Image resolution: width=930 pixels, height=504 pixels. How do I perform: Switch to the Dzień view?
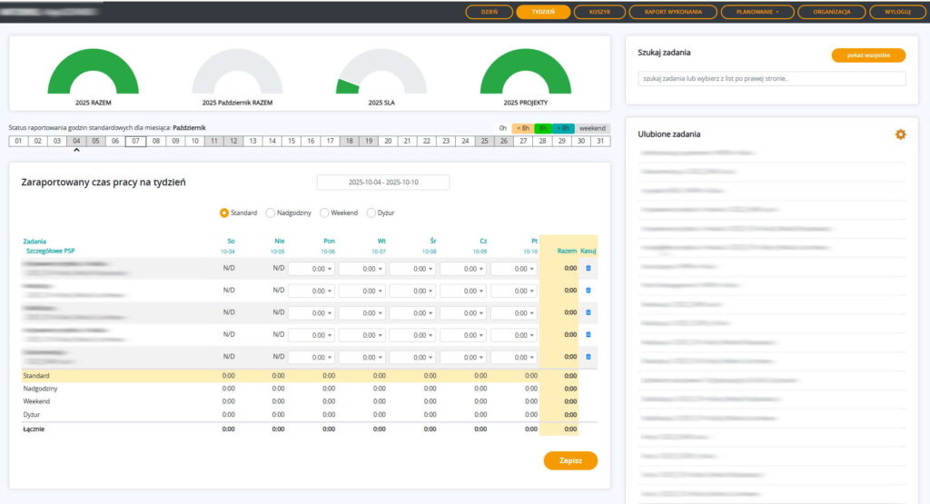pyautogui.click(x=489, y=13)
